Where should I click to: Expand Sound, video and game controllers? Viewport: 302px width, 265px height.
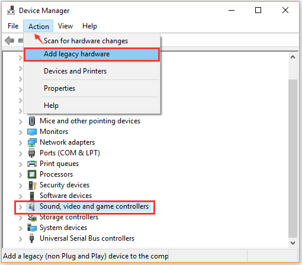20,207
